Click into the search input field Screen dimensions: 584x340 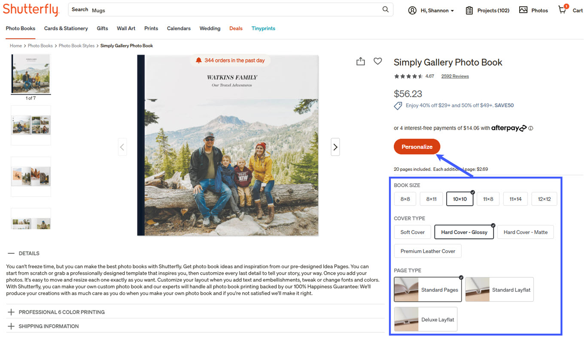tap(232, 10)
